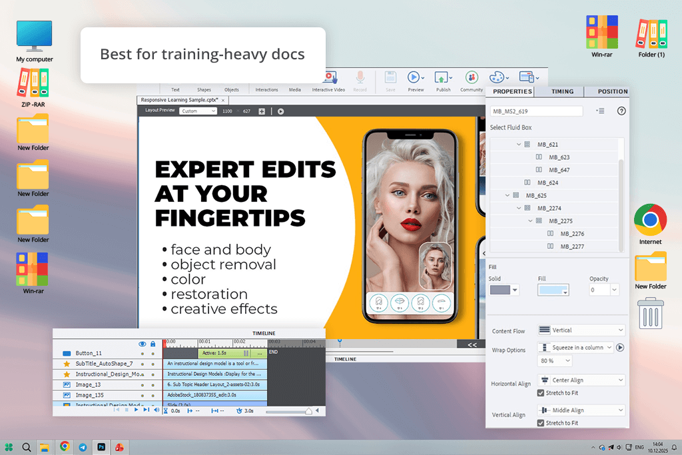Screen dimensions: 682x455
Task: Click the Interactions toolbar item
Action: [x=266, y=90]
